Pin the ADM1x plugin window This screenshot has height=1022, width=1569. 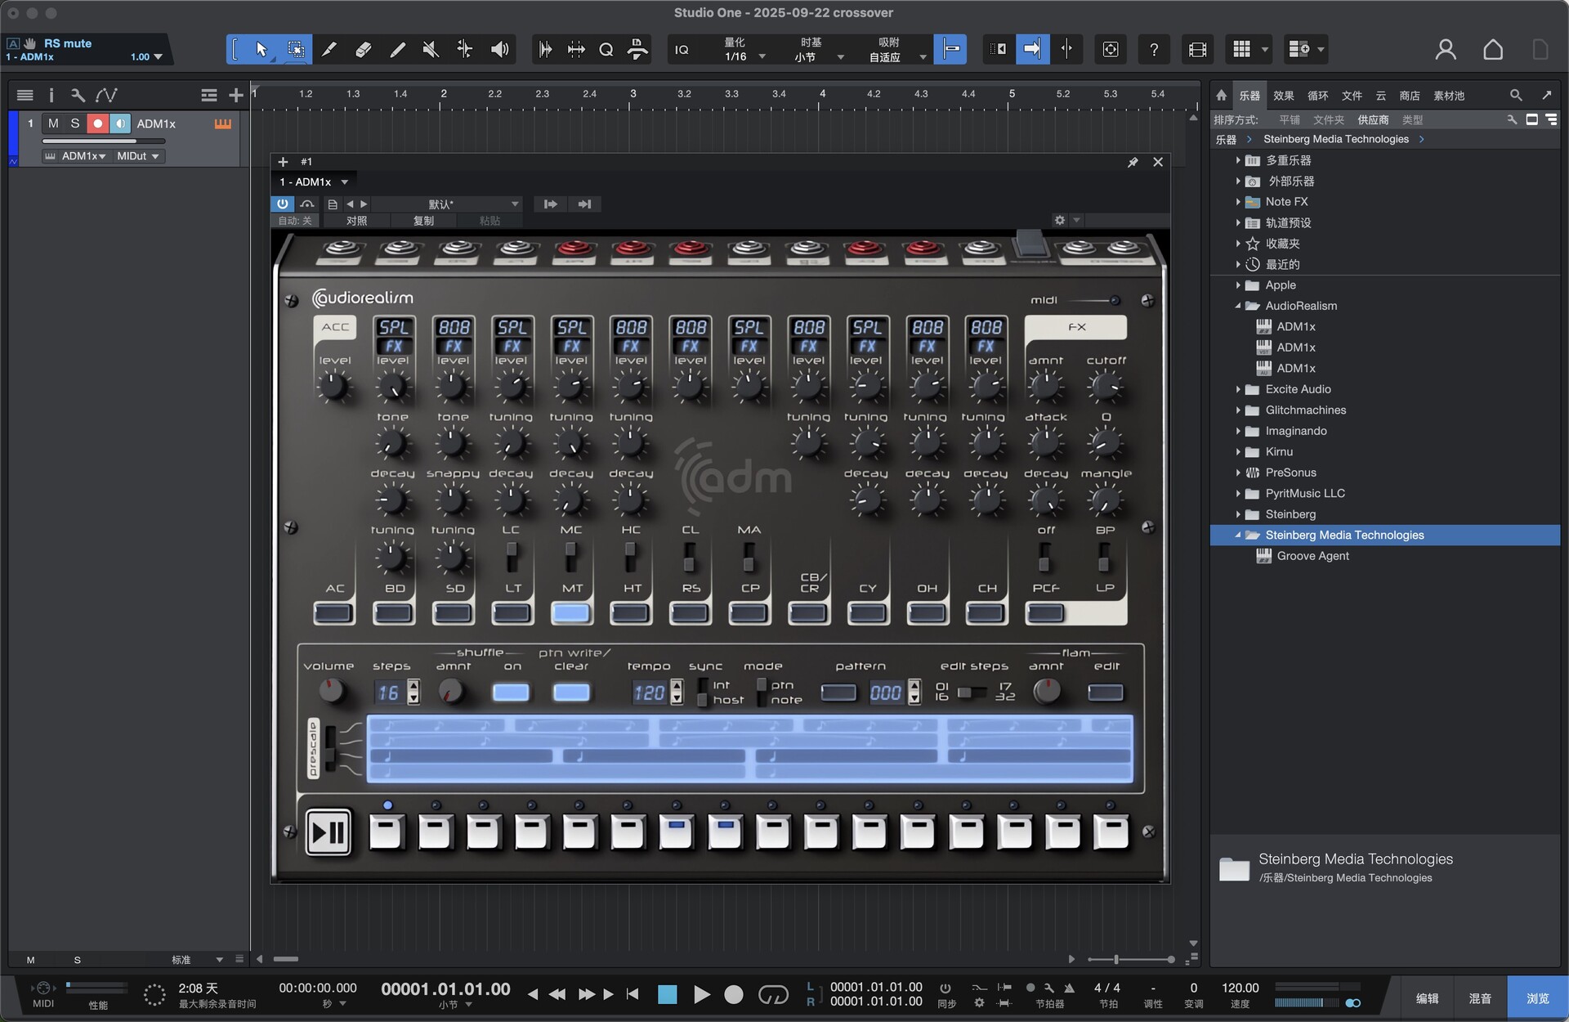point(1133,162)
